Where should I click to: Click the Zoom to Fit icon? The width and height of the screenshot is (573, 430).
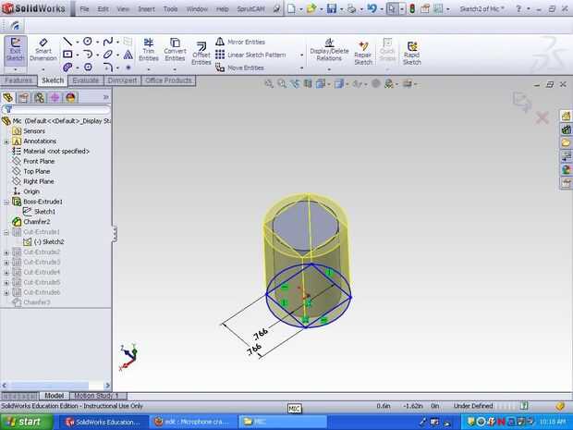coord(269,84)
